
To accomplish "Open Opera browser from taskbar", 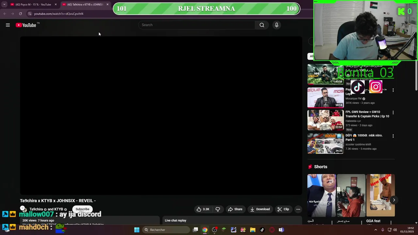I will coord(272,230).
